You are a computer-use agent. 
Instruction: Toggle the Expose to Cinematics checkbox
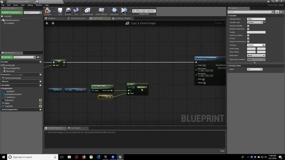pos(248,41)
